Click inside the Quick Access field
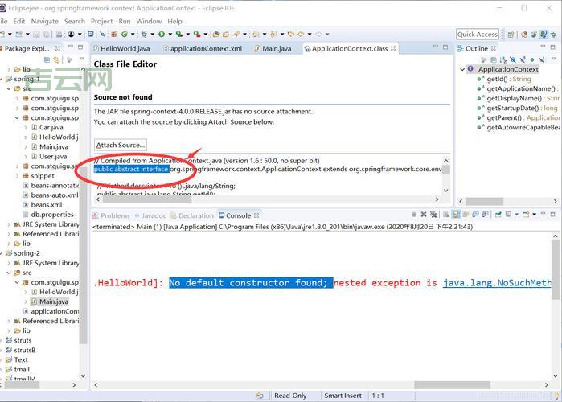 [x=478, y=35]
